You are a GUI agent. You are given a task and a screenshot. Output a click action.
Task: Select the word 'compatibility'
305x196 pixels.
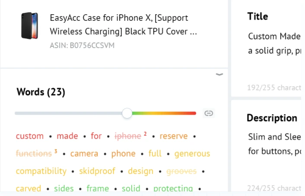41,171
